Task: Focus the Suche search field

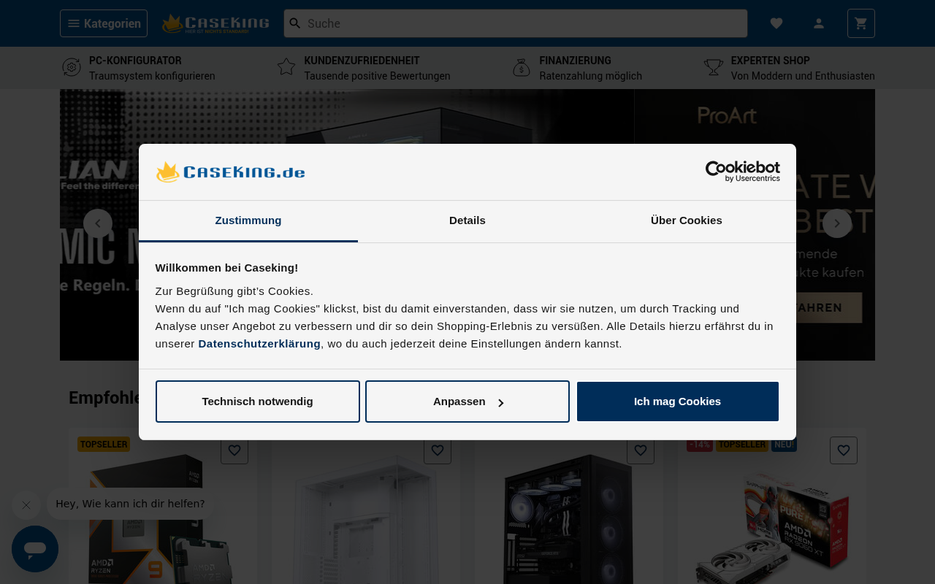Action: pyautogui.click(x=516, y=23)
